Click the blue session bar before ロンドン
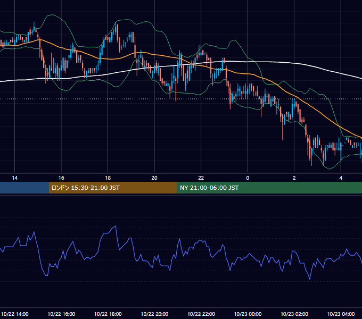 [x=24, y=188]
